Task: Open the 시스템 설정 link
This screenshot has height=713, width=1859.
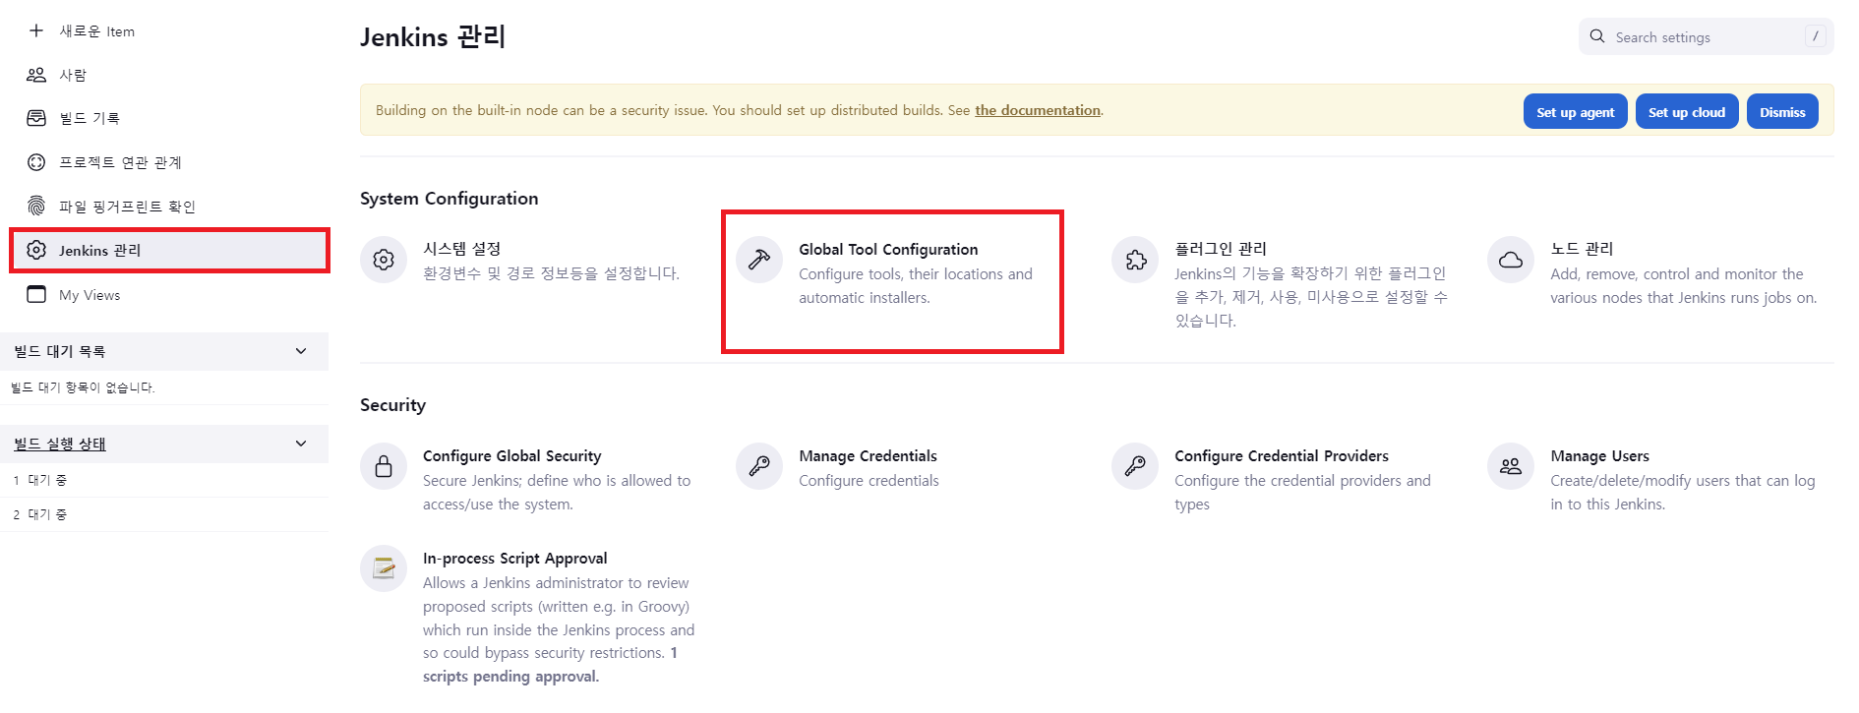Action: pyautogui.click(x=461, y=249)
